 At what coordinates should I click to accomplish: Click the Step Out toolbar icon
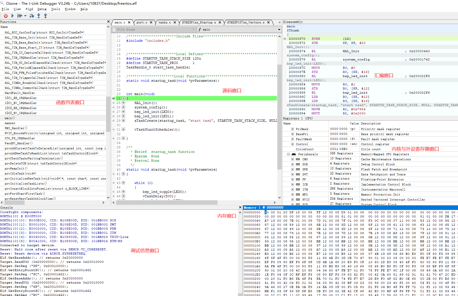tap(45, 16)
